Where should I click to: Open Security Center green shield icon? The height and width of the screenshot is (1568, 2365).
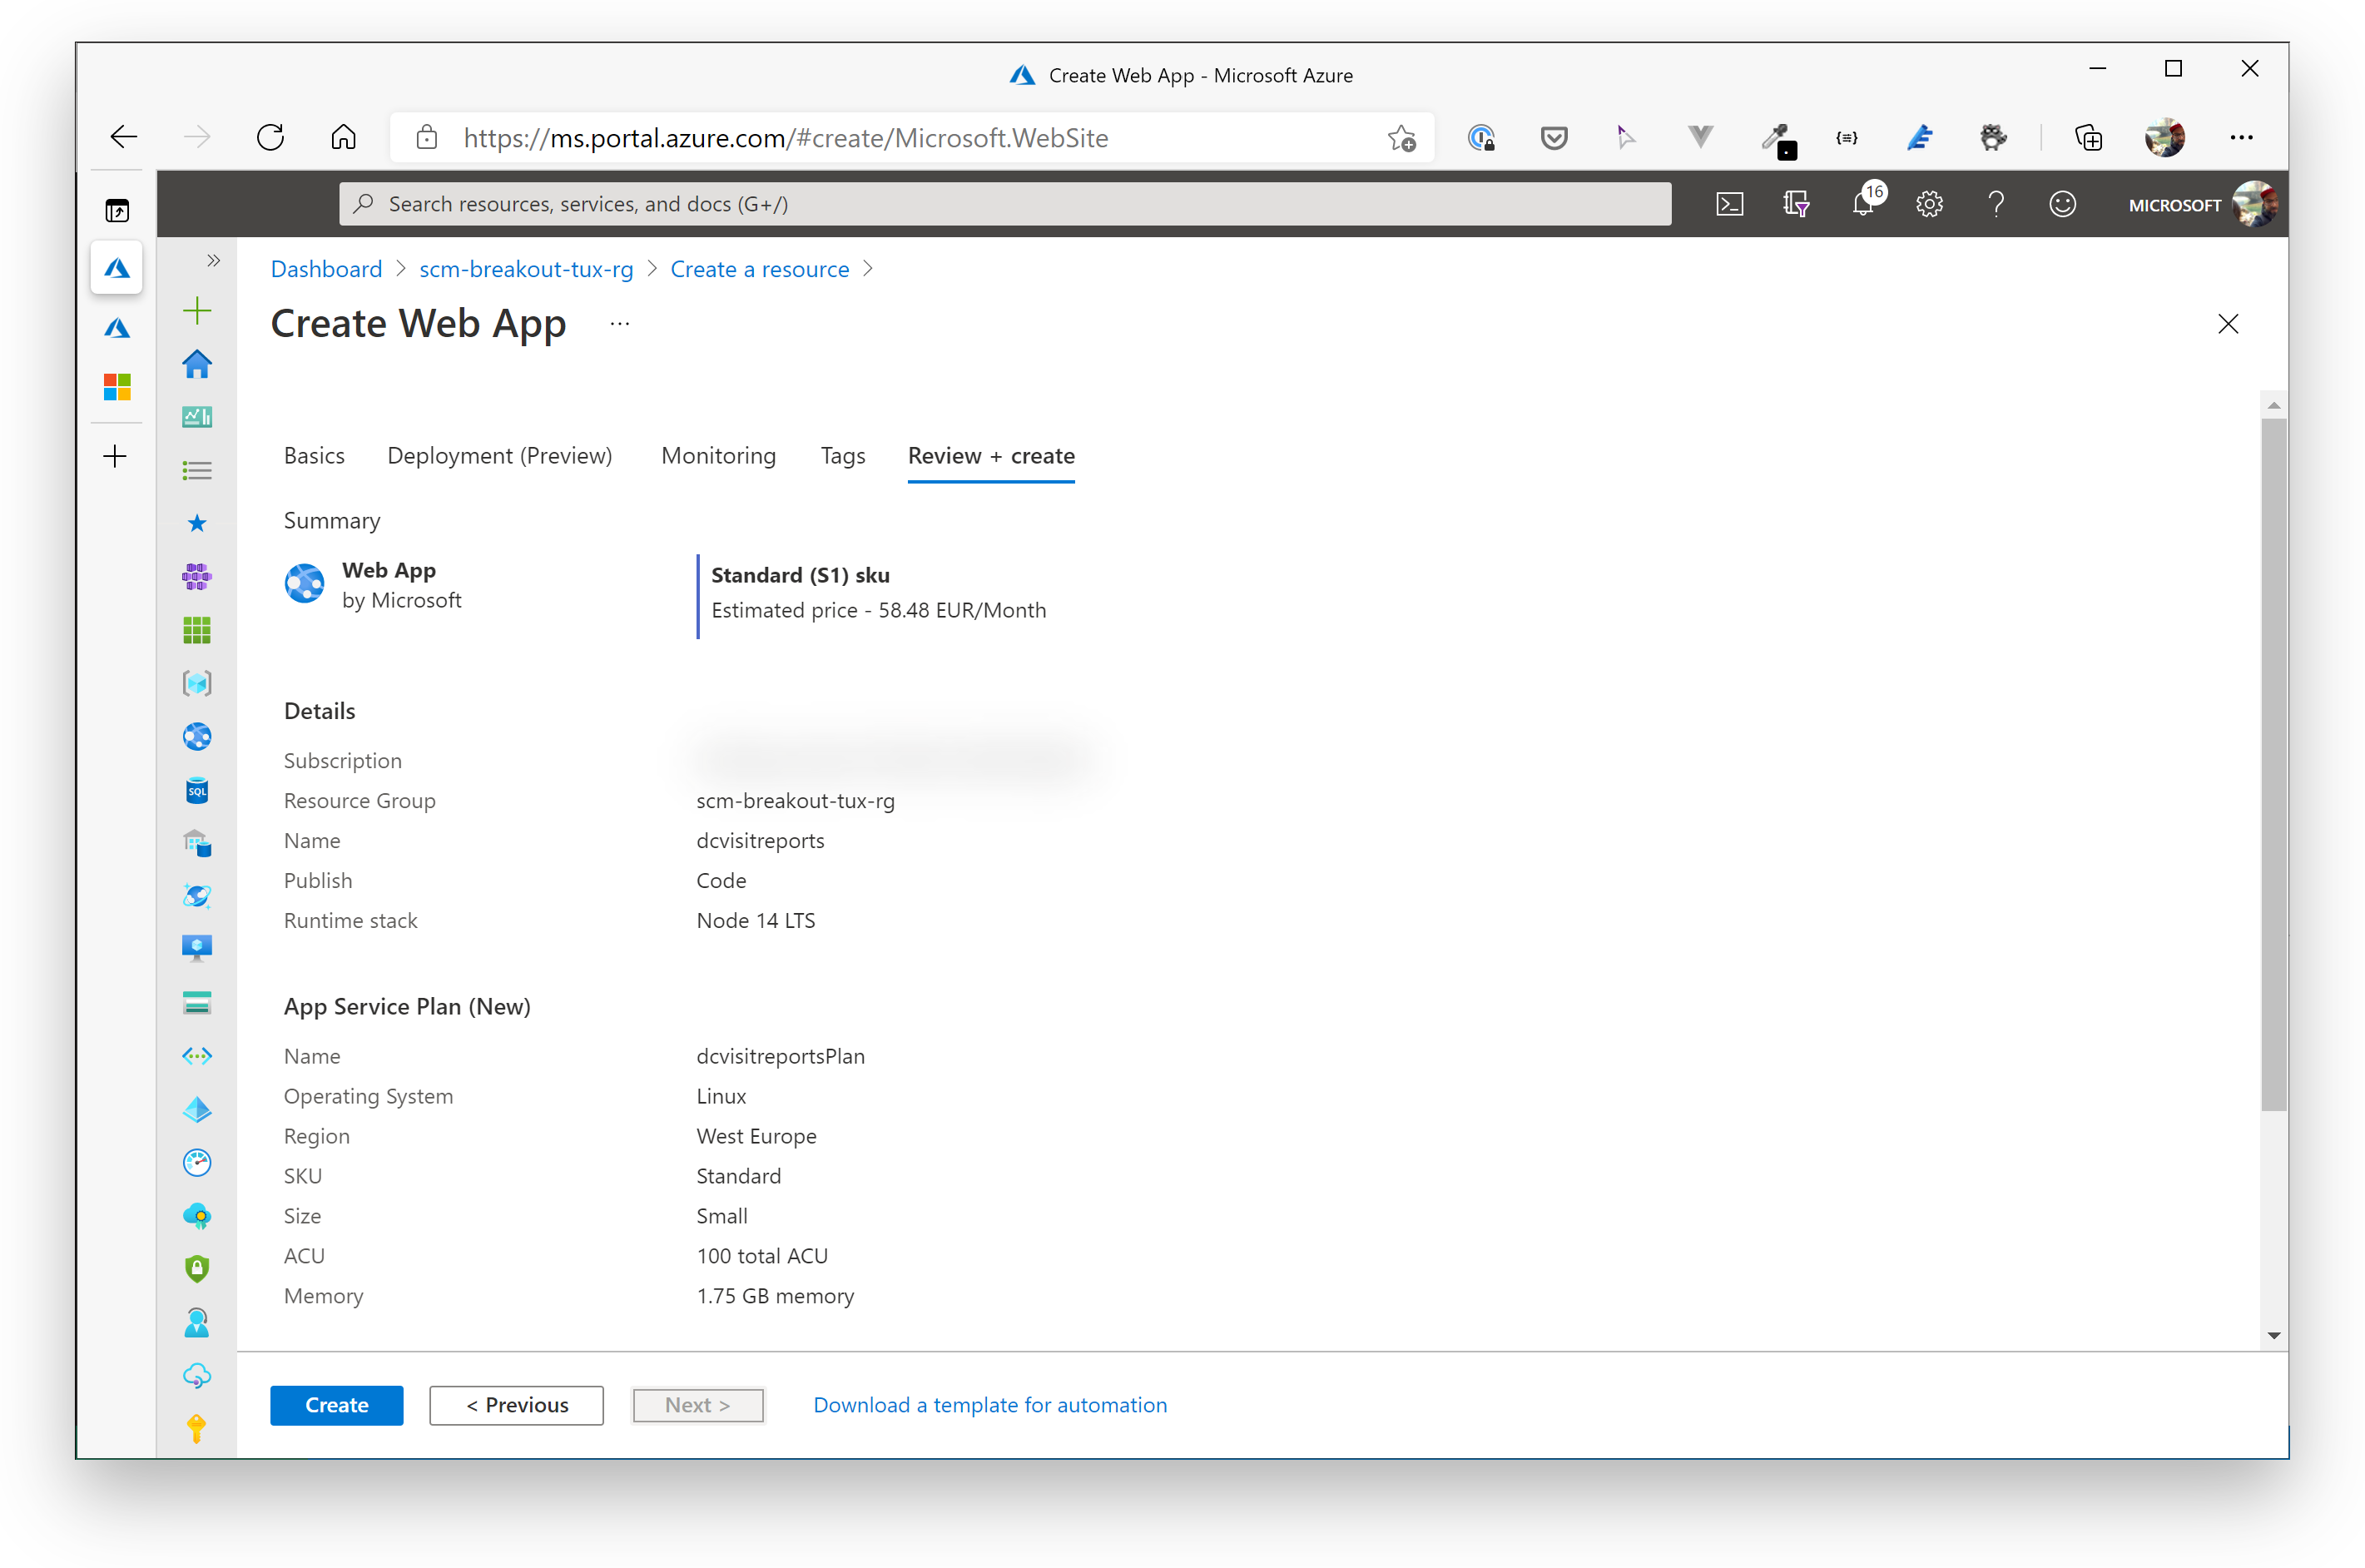197,1268
